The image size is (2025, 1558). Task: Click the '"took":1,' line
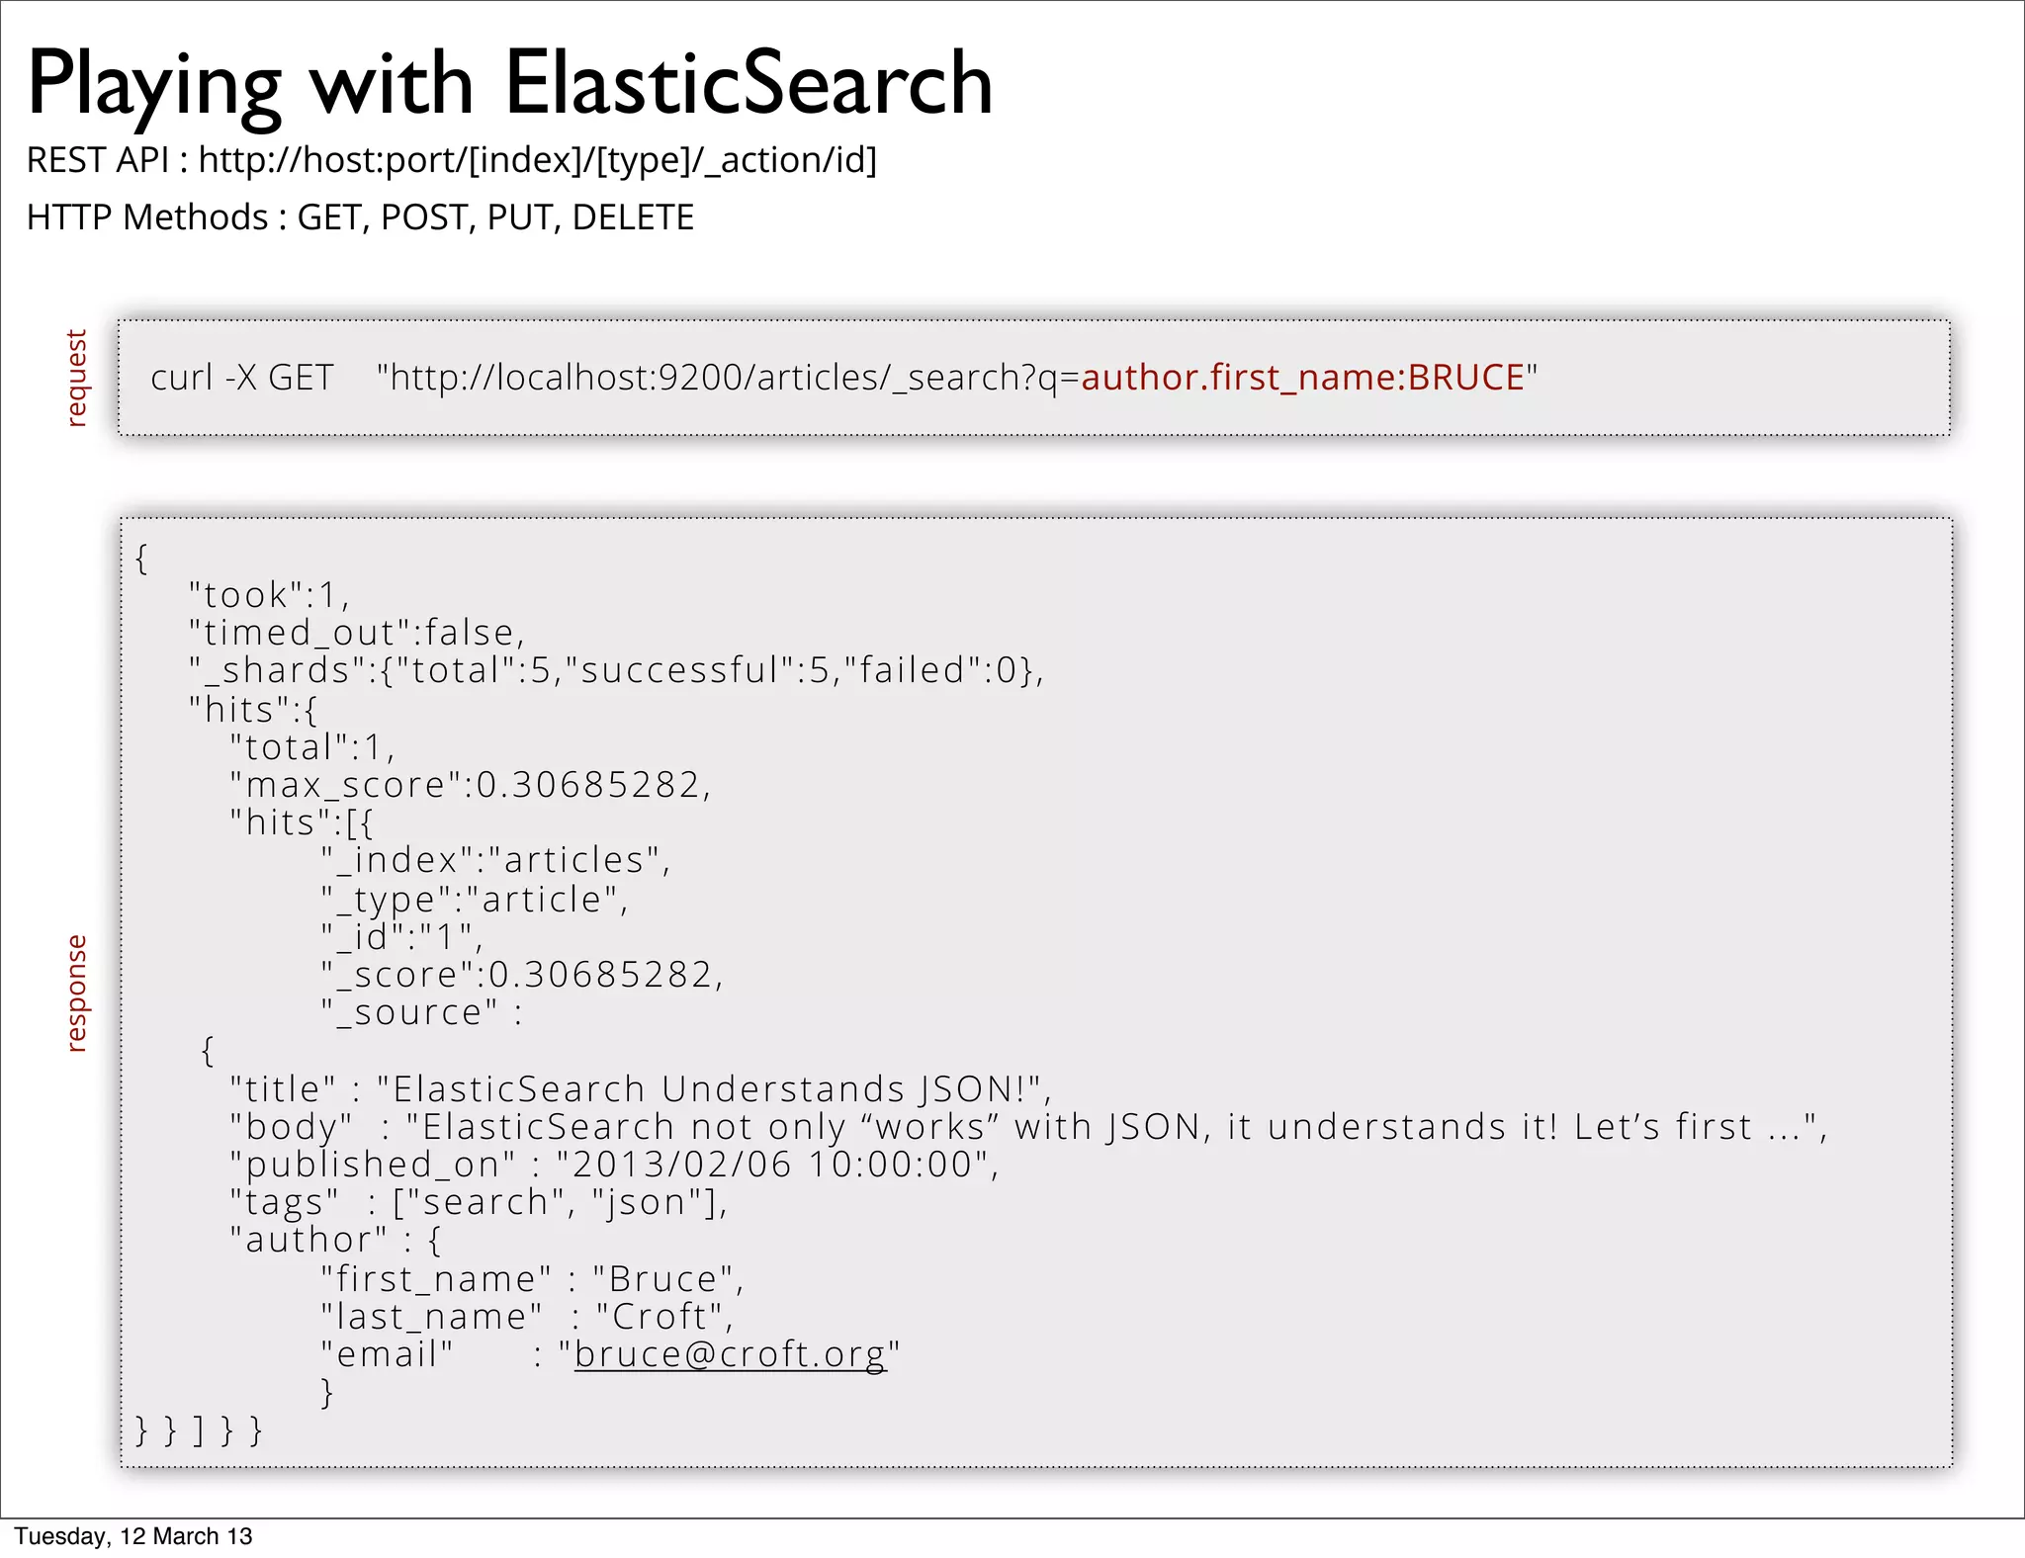pos(269,595)
